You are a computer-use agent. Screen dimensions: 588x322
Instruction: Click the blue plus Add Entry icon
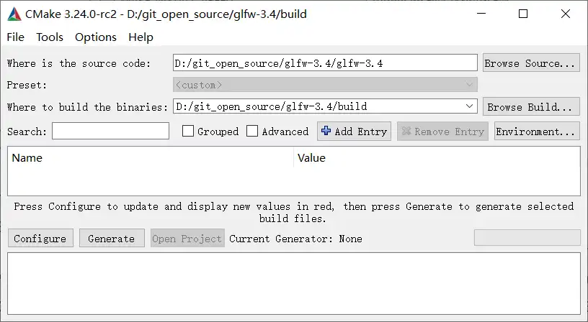(x=326, y=131)
